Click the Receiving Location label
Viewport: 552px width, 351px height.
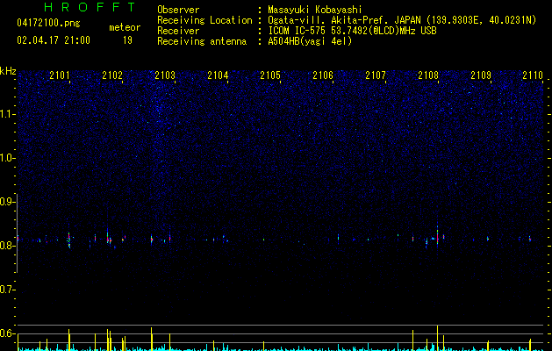tap(204, 20)
